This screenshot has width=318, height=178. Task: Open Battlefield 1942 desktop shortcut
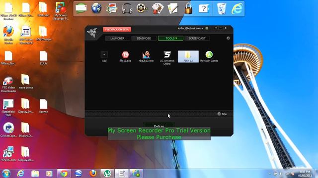click(x=8, y=108)
